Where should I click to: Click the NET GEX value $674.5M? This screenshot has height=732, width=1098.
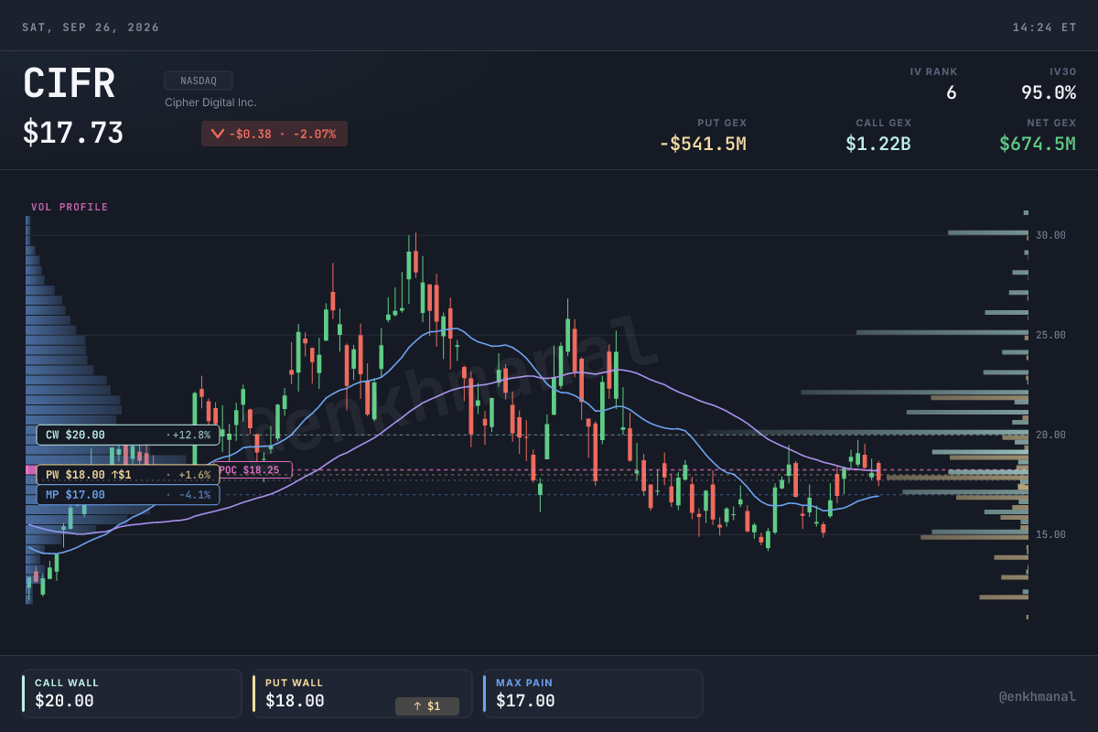pos(1038,144)
